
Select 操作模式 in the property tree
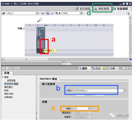(8, 87)
